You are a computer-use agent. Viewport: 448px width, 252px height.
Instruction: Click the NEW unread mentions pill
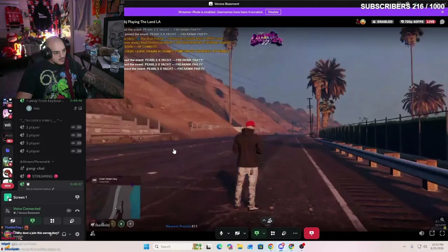tap(7, 186)
